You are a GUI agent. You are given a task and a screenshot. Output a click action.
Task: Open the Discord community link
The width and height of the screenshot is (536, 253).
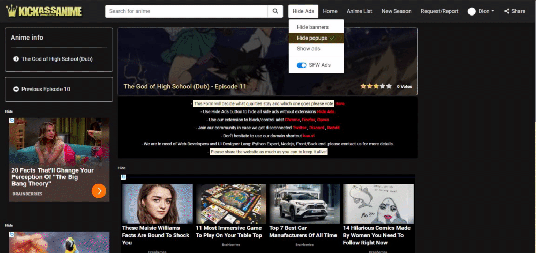317,128
